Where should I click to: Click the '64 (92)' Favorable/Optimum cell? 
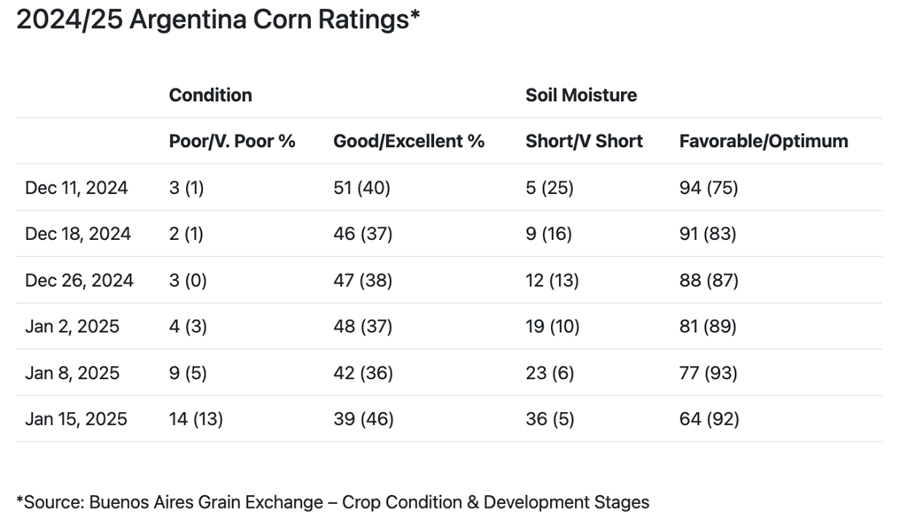(x=709, y=418)
